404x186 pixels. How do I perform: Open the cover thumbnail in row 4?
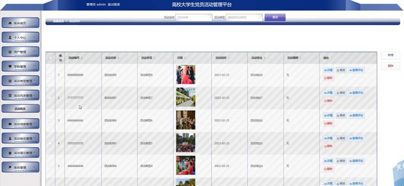tap(186, 142)
